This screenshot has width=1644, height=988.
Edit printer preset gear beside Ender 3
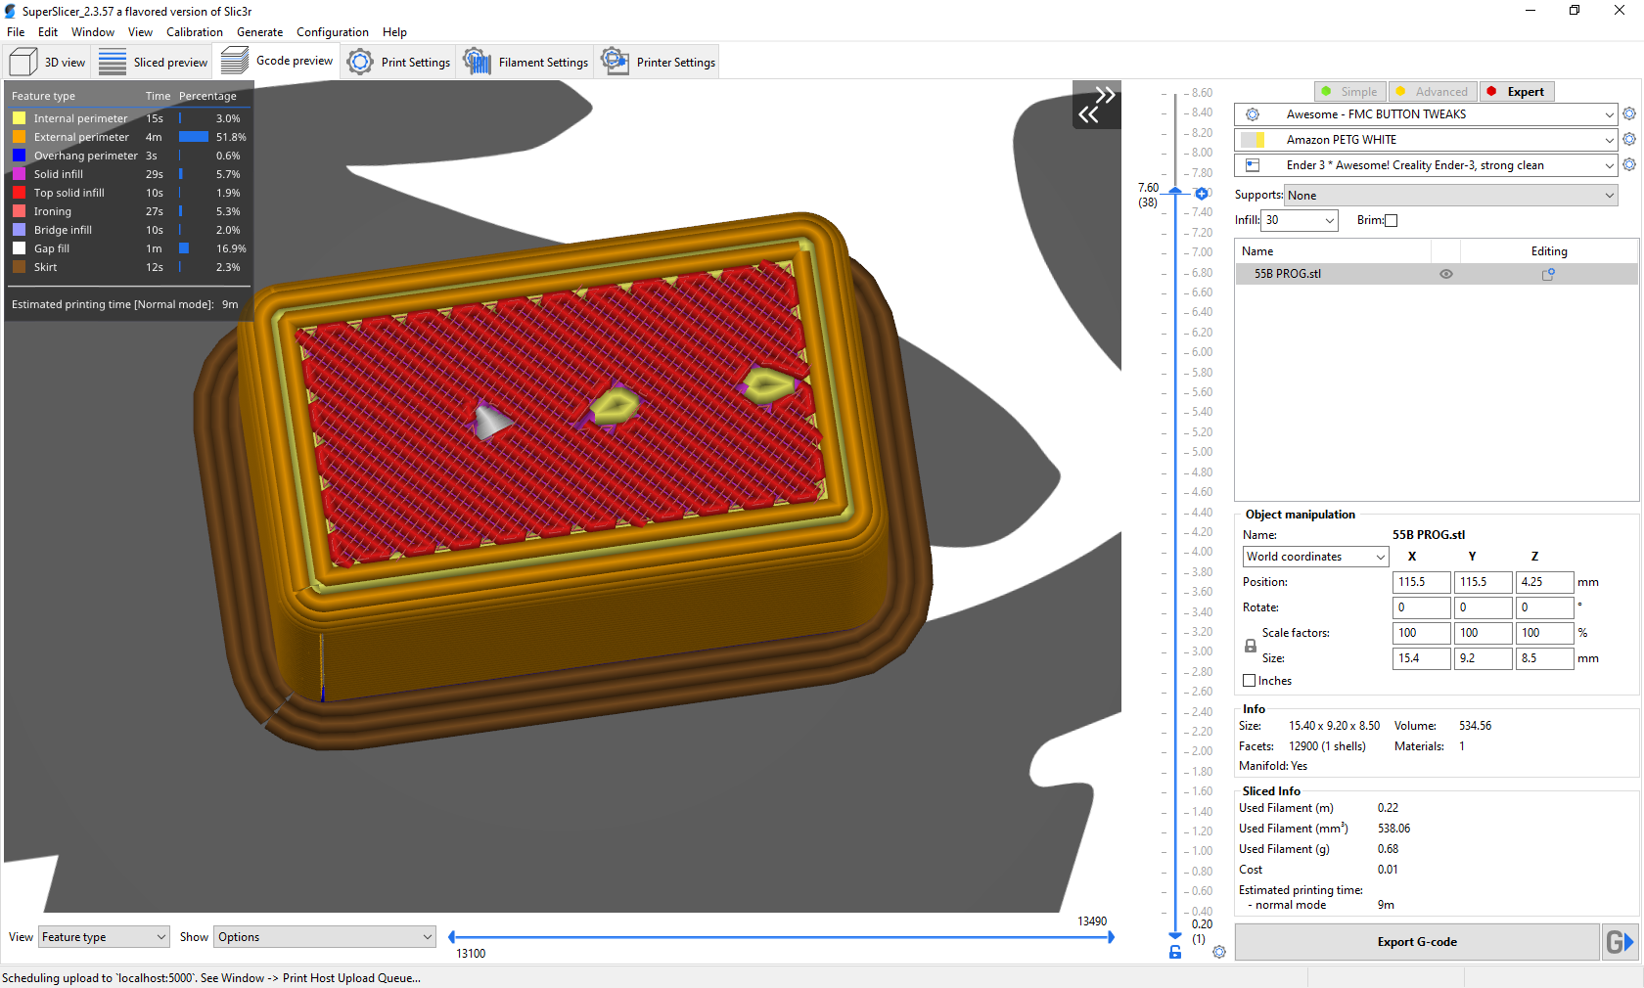[x=1629, y=164]
